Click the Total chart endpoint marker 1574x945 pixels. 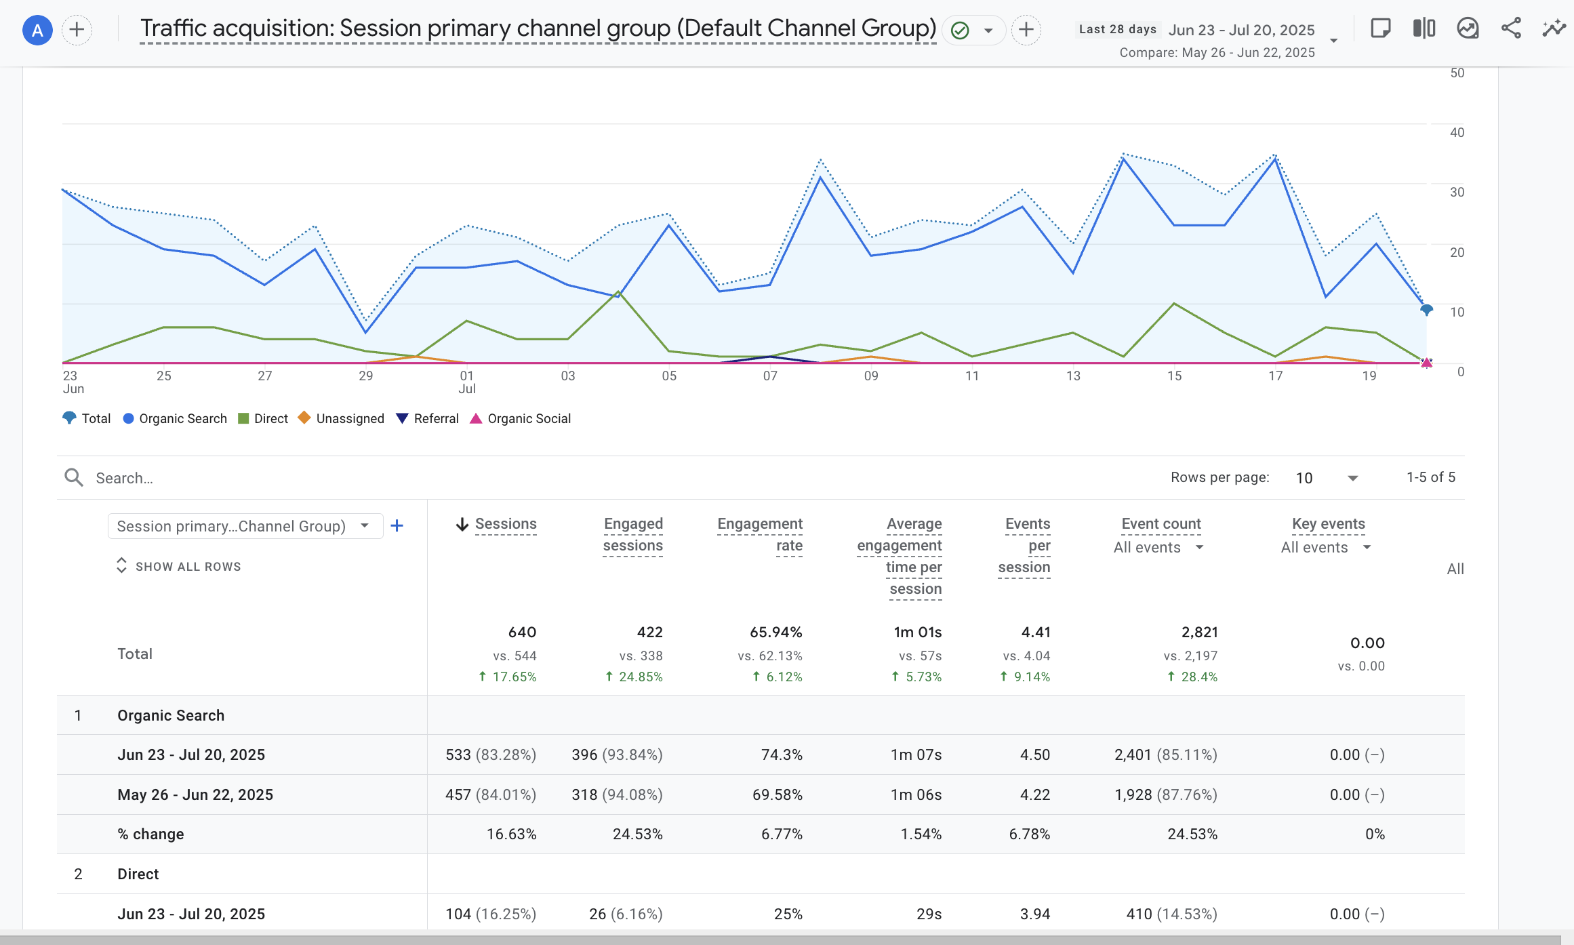pyautogui.click(x=1426, y=310)
